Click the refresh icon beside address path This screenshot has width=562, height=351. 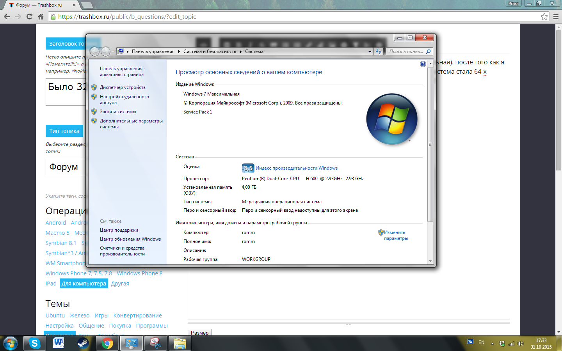[379, 51]
